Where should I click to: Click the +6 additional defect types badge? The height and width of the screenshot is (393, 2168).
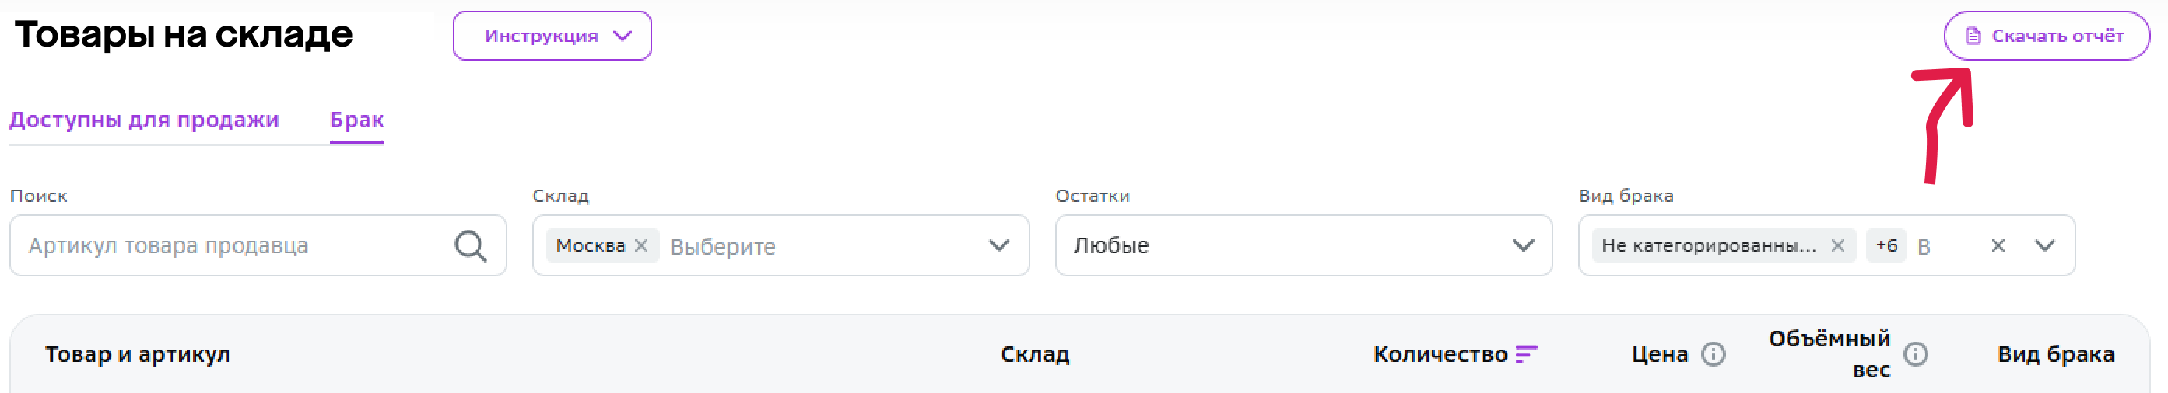[1886, 245]
